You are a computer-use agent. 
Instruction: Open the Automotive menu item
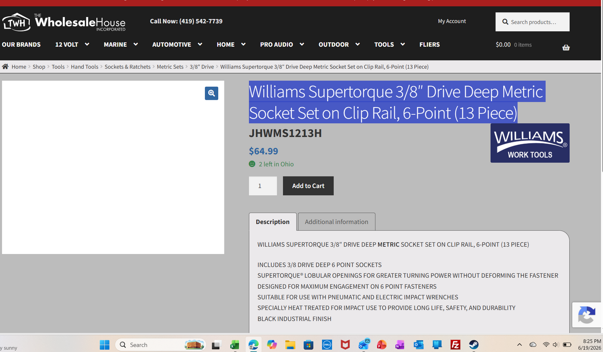pyautogui.click(x=172, y=45)
